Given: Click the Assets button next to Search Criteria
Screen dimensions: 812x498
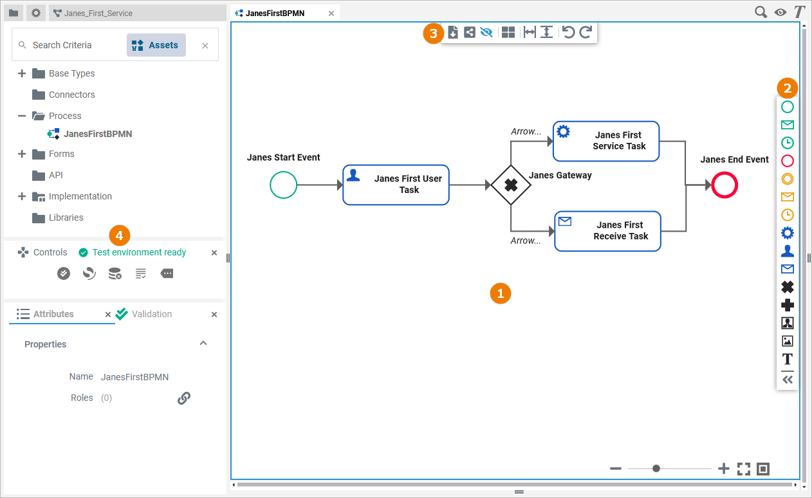Looking at the screenshot, I should tap(156, 44).
